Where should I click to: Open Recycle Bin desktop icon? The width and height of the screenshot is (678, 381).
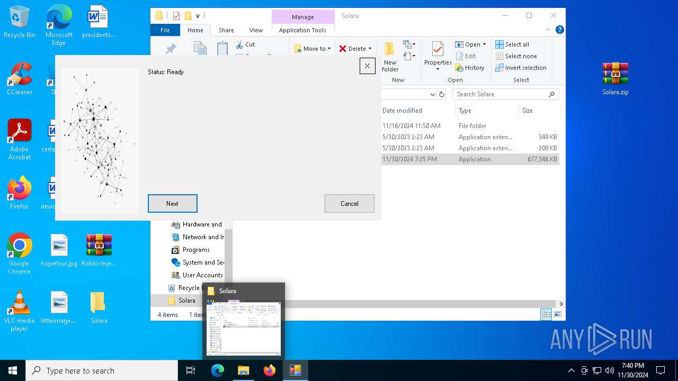coord(20,22)
